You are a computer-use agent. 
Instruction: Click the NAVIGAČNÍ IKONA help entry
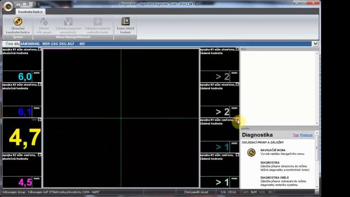273,150
